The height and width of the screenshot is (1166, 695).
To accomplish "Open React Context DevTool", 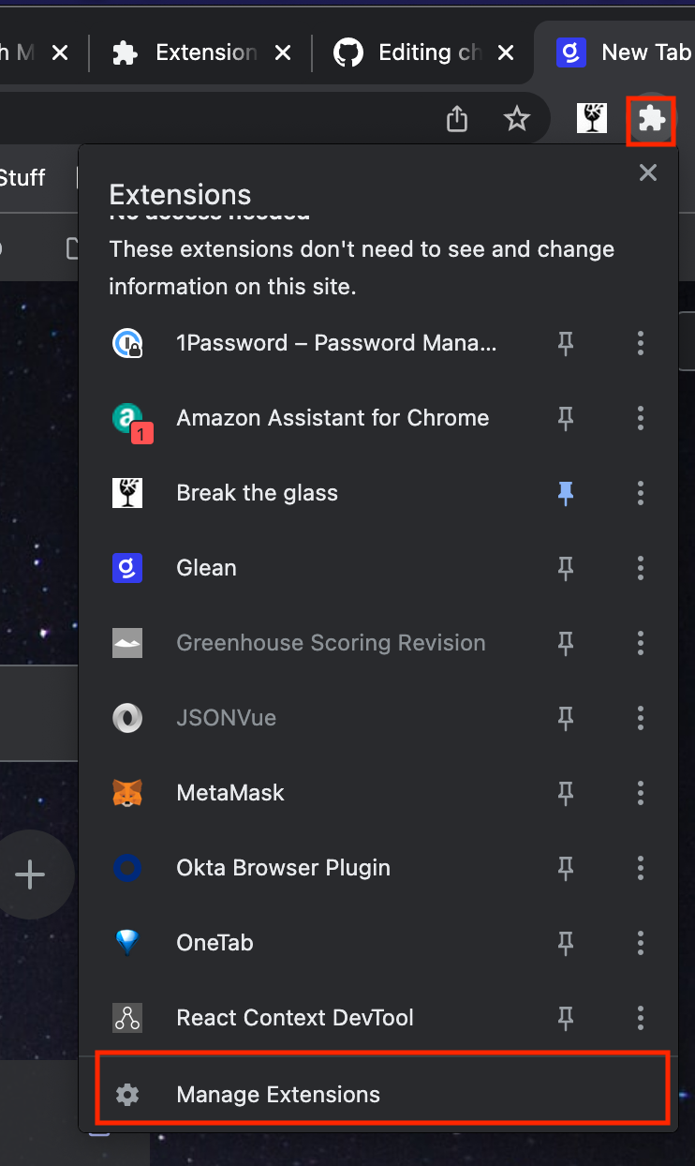I will (295, 1018).
